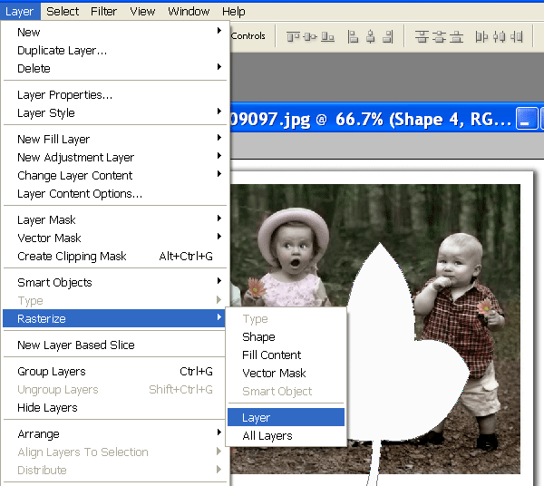544x486 pixels.
Task: Expand the Arrange submenu
Action: coord(114,433)
